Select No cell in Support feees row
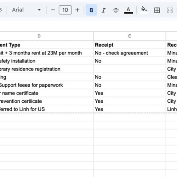The height and width of the screenshot is (177, 177). (130, 85)
